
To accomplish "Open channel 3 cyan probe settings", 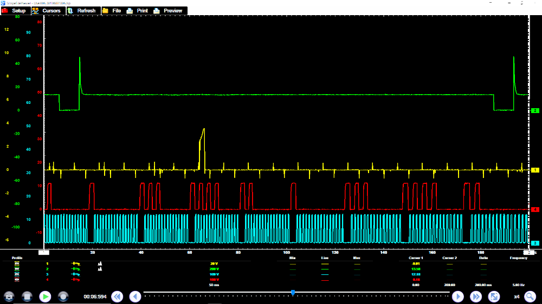I will 76,274.
